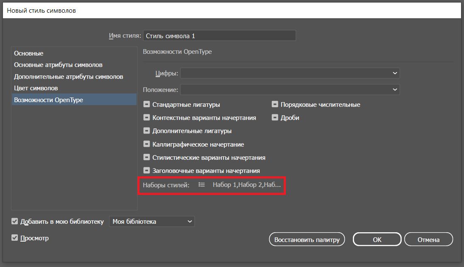
Task: Click the Имя стиля text field
Action: click(x=219, y=36)
